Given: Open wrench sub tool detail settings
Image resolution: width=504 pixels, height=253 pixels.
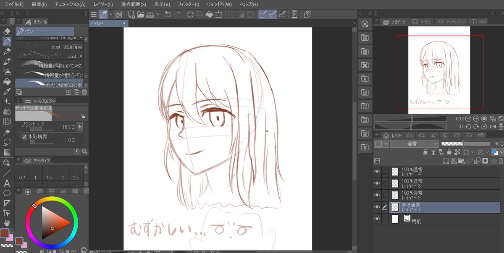Looking at the screenshot, I should click(x=84, y=151).
